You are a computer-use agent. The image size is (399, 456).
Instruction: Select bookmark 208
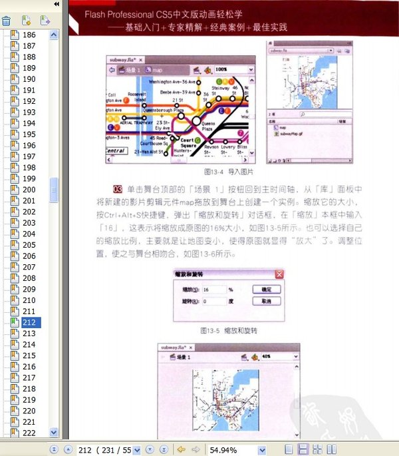point(29,278)
